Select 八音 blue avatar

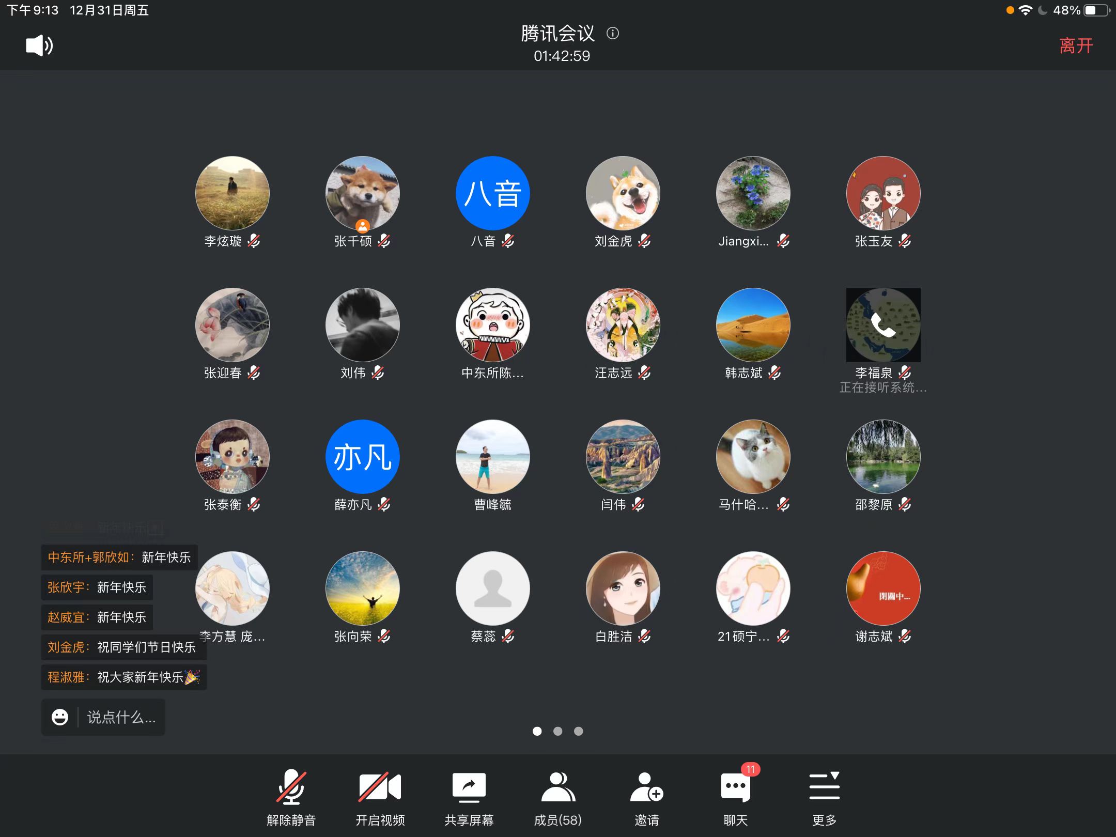pos(492,193)
